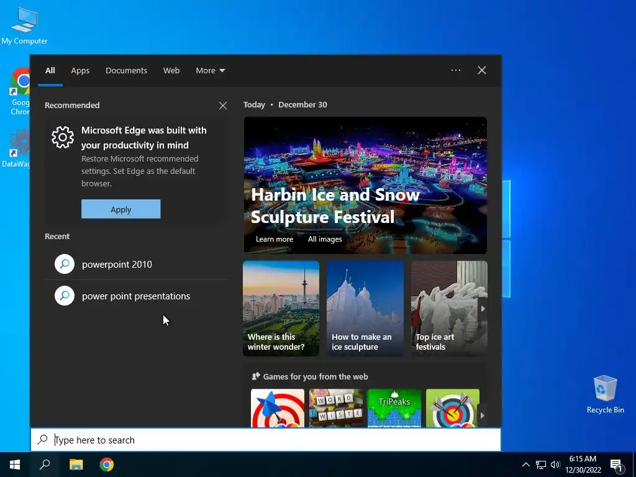Select the All tab
Screen dimensions: 636x477
click(x=50, y=71)
